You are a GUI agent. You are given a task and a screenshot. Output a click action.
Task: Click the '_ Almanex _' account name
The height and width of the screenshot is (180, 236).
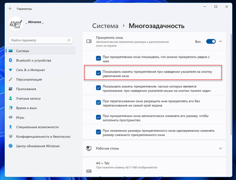tap(35, 22)
